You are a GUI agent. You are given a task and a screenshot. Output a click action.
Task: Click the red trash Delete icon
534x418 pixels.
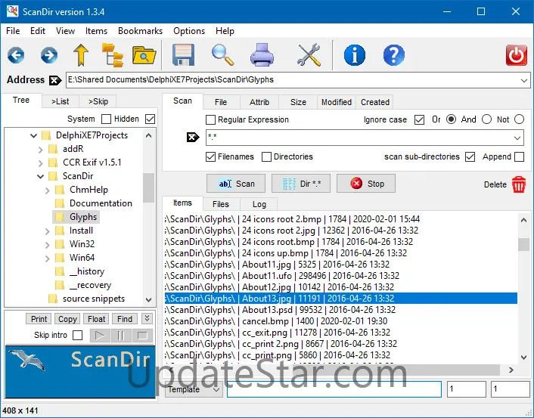[x=519, y=184]
